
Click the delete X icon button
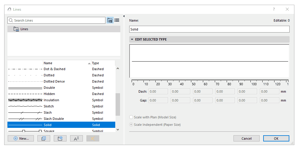[x=93, y=139]
